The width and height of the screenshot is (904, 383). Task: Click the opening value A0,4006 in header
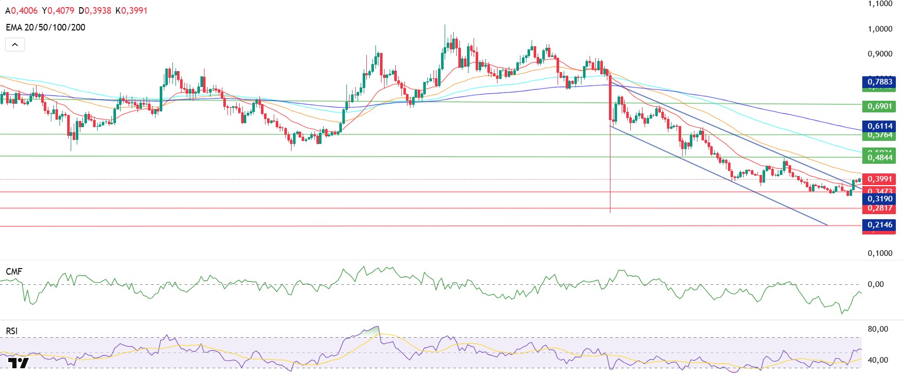[21, 11]
